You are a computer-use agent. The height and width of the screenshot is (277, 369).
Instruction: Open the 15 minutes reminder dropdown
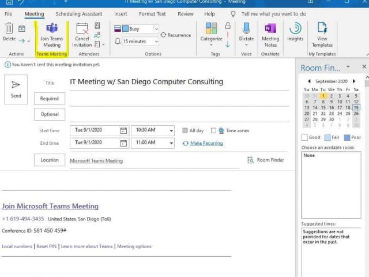click(156, 42)
